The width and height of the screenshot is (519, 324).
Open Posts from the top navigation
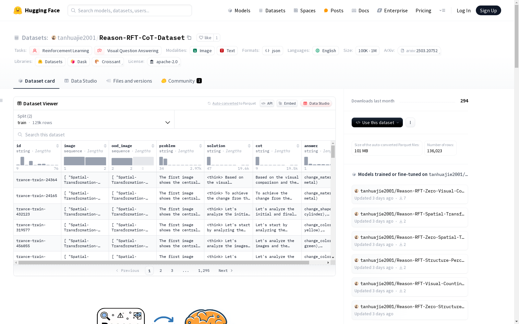click(333, 10)
